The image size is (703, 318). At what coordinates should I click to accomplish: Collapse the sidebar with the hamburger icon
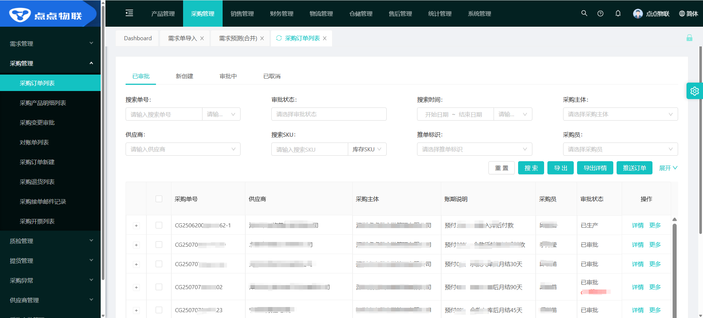tap(129, 13)
